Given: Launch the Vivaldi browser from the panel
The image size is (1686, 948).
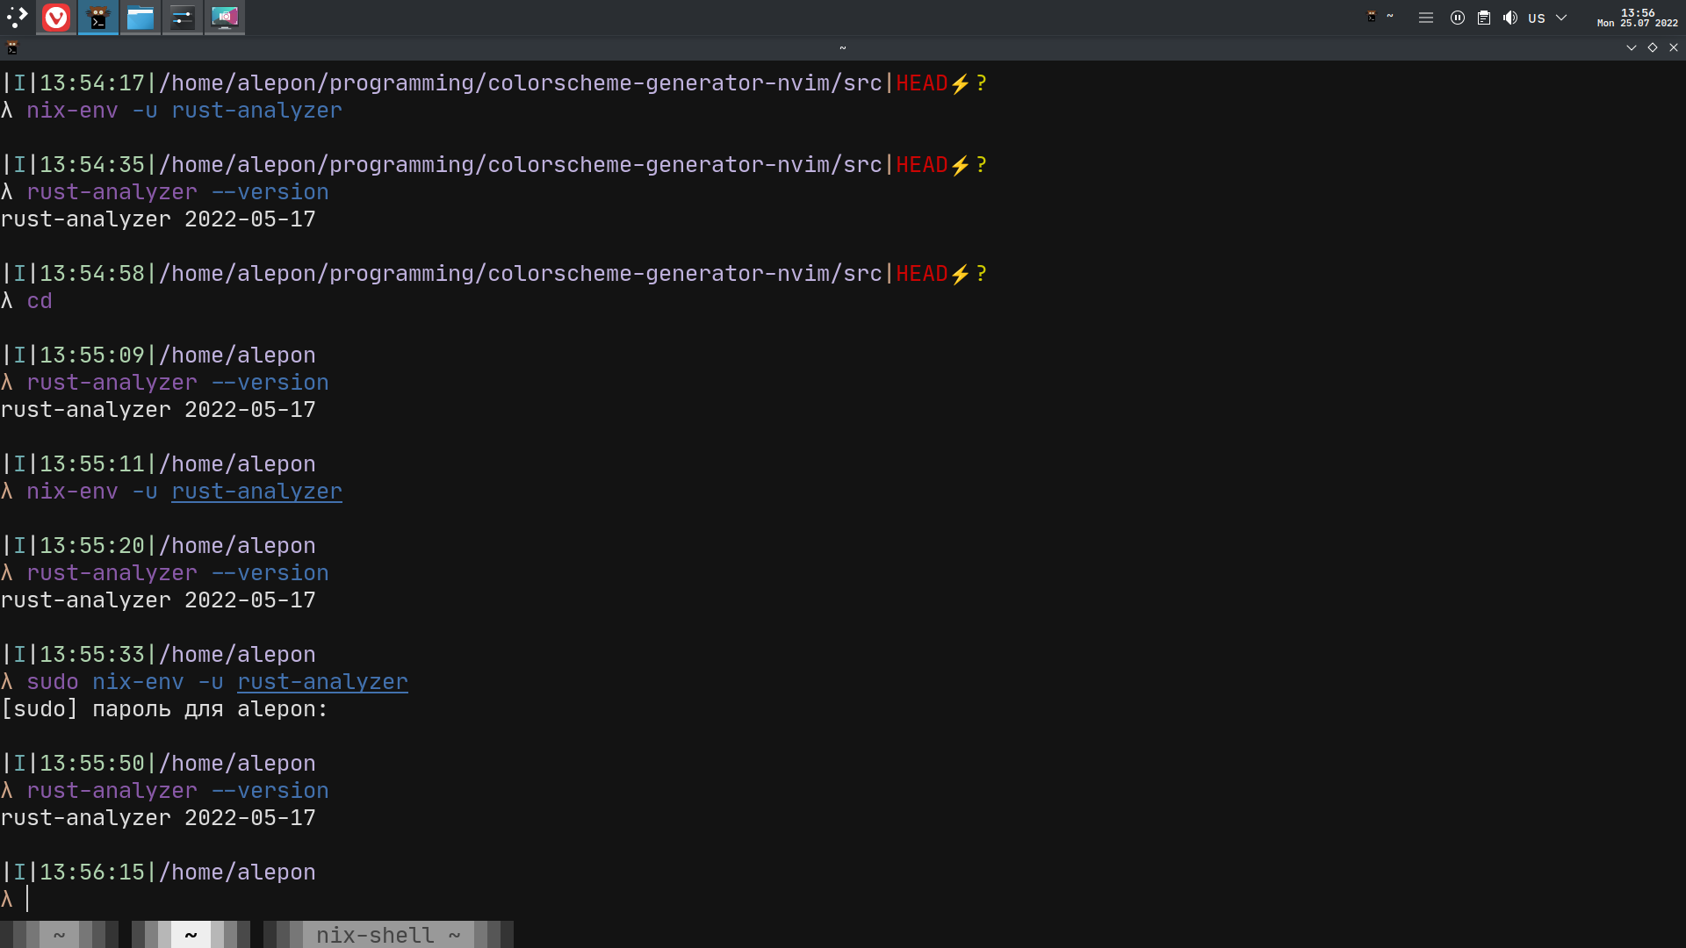Looking at the screenshot, I should pyautogui.click(x=56, y=18).
